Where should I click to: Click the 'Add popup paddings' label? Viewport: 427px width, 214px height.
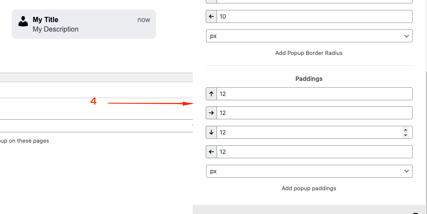click(x=309, y=188)
